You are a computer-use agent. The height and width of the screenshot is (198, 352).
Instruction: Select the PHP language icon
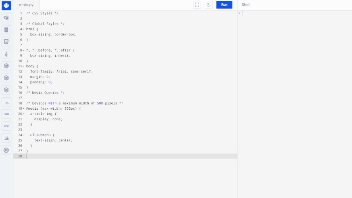6,126
